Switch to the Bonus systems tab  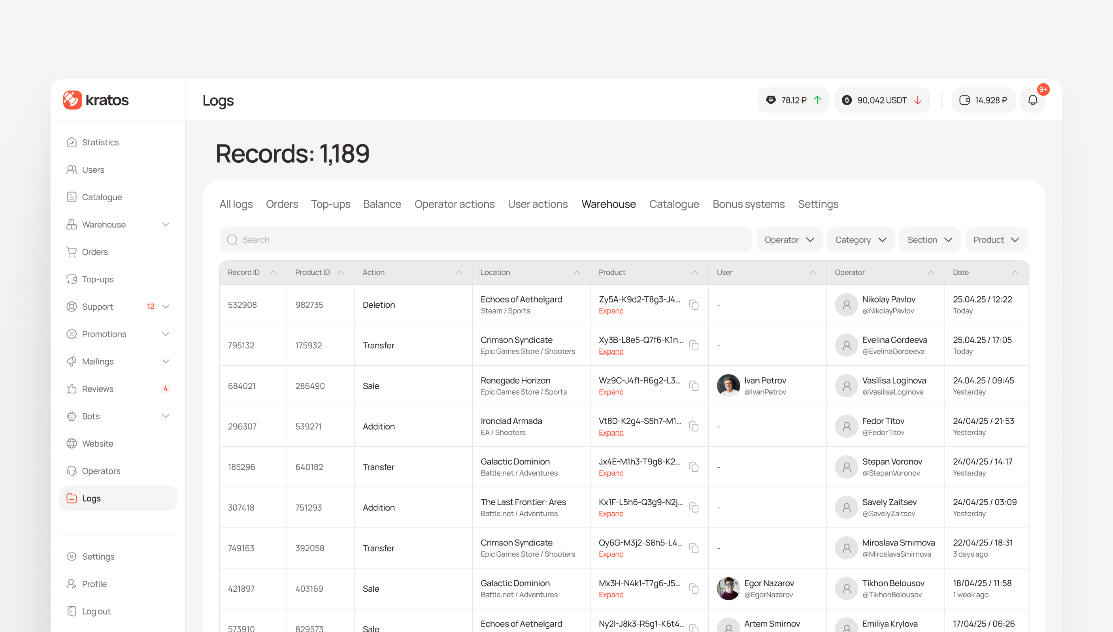[x=748, y=204]
